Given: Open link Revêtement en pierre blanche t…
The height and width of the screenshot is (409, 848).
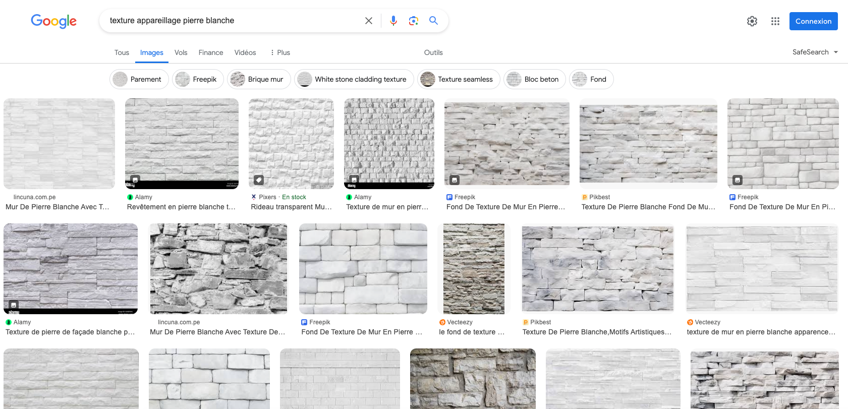Looking at the screenshot, I should coord(181,207).
